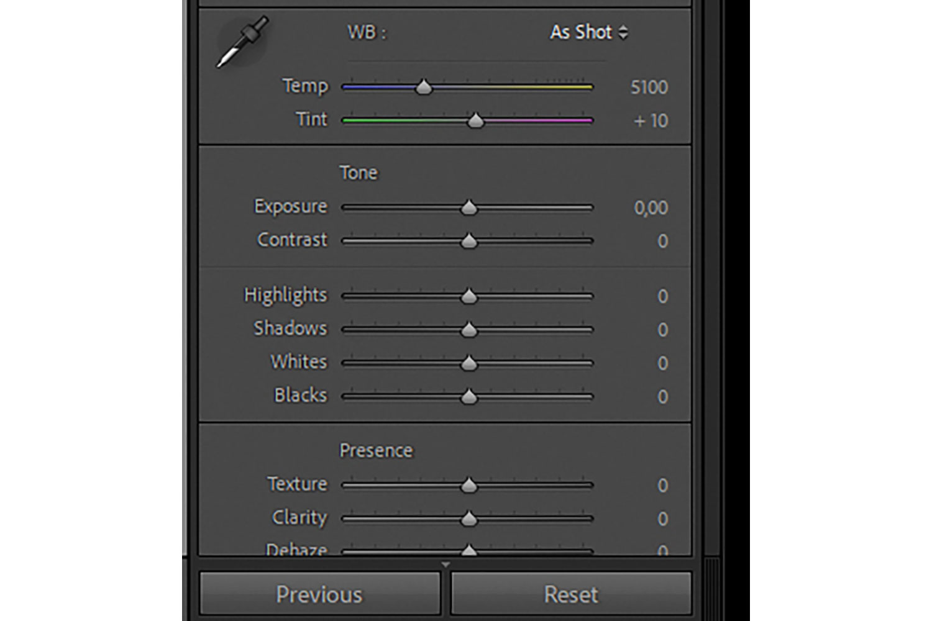Image resolution: width=932 pixels, height=621 pixels.
Task: Click the panel collapse arrow above Previous
Action: click(x=445, y=564)
